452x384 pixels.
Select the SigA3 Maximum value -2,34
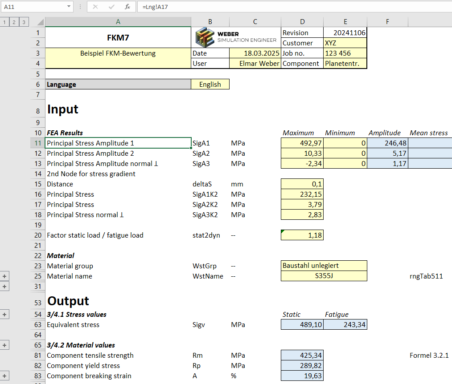point(302,164)
